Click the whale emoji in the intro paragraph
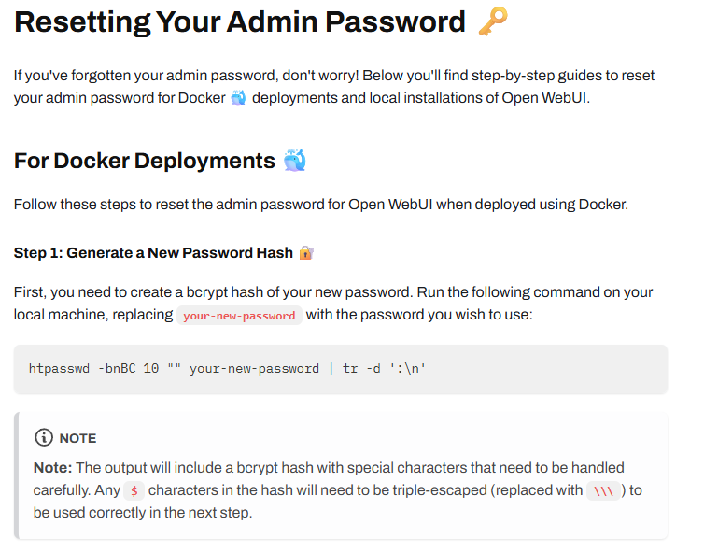Screen dimensions: 704x553 click(237, 97)
